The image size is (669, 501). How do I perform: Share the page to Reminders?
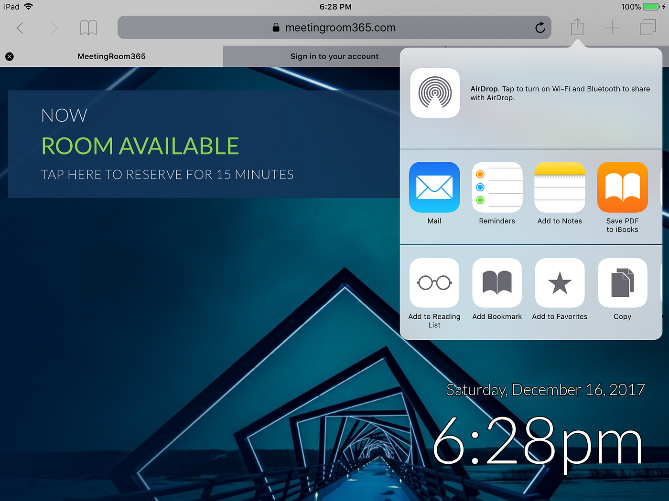tap(497, 187)
